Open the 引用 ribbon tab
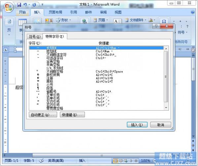The height and width of the screenshot is (166, 198). click(74, 12)
